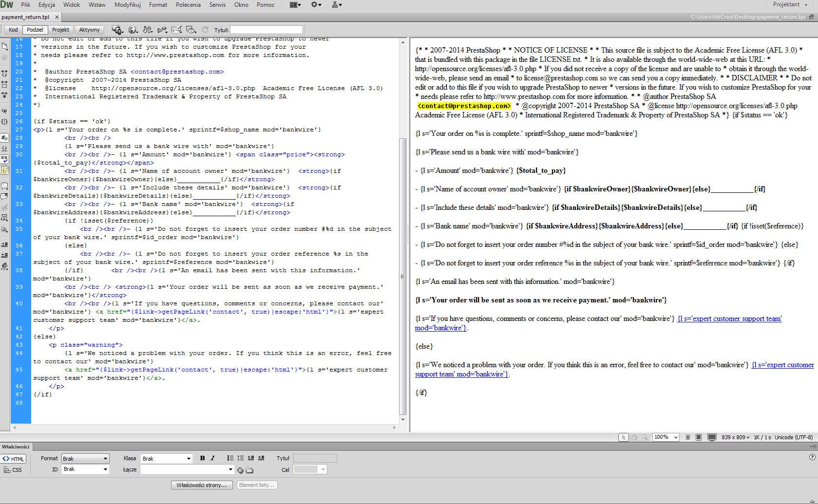Click into the Tytuł input field in the toolbar

point(266,30)
